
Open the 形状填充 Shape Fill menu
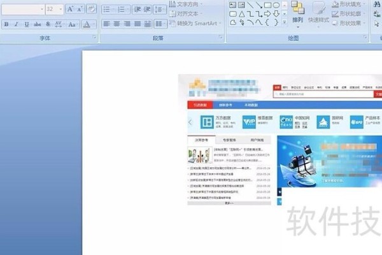coord(349,4)
